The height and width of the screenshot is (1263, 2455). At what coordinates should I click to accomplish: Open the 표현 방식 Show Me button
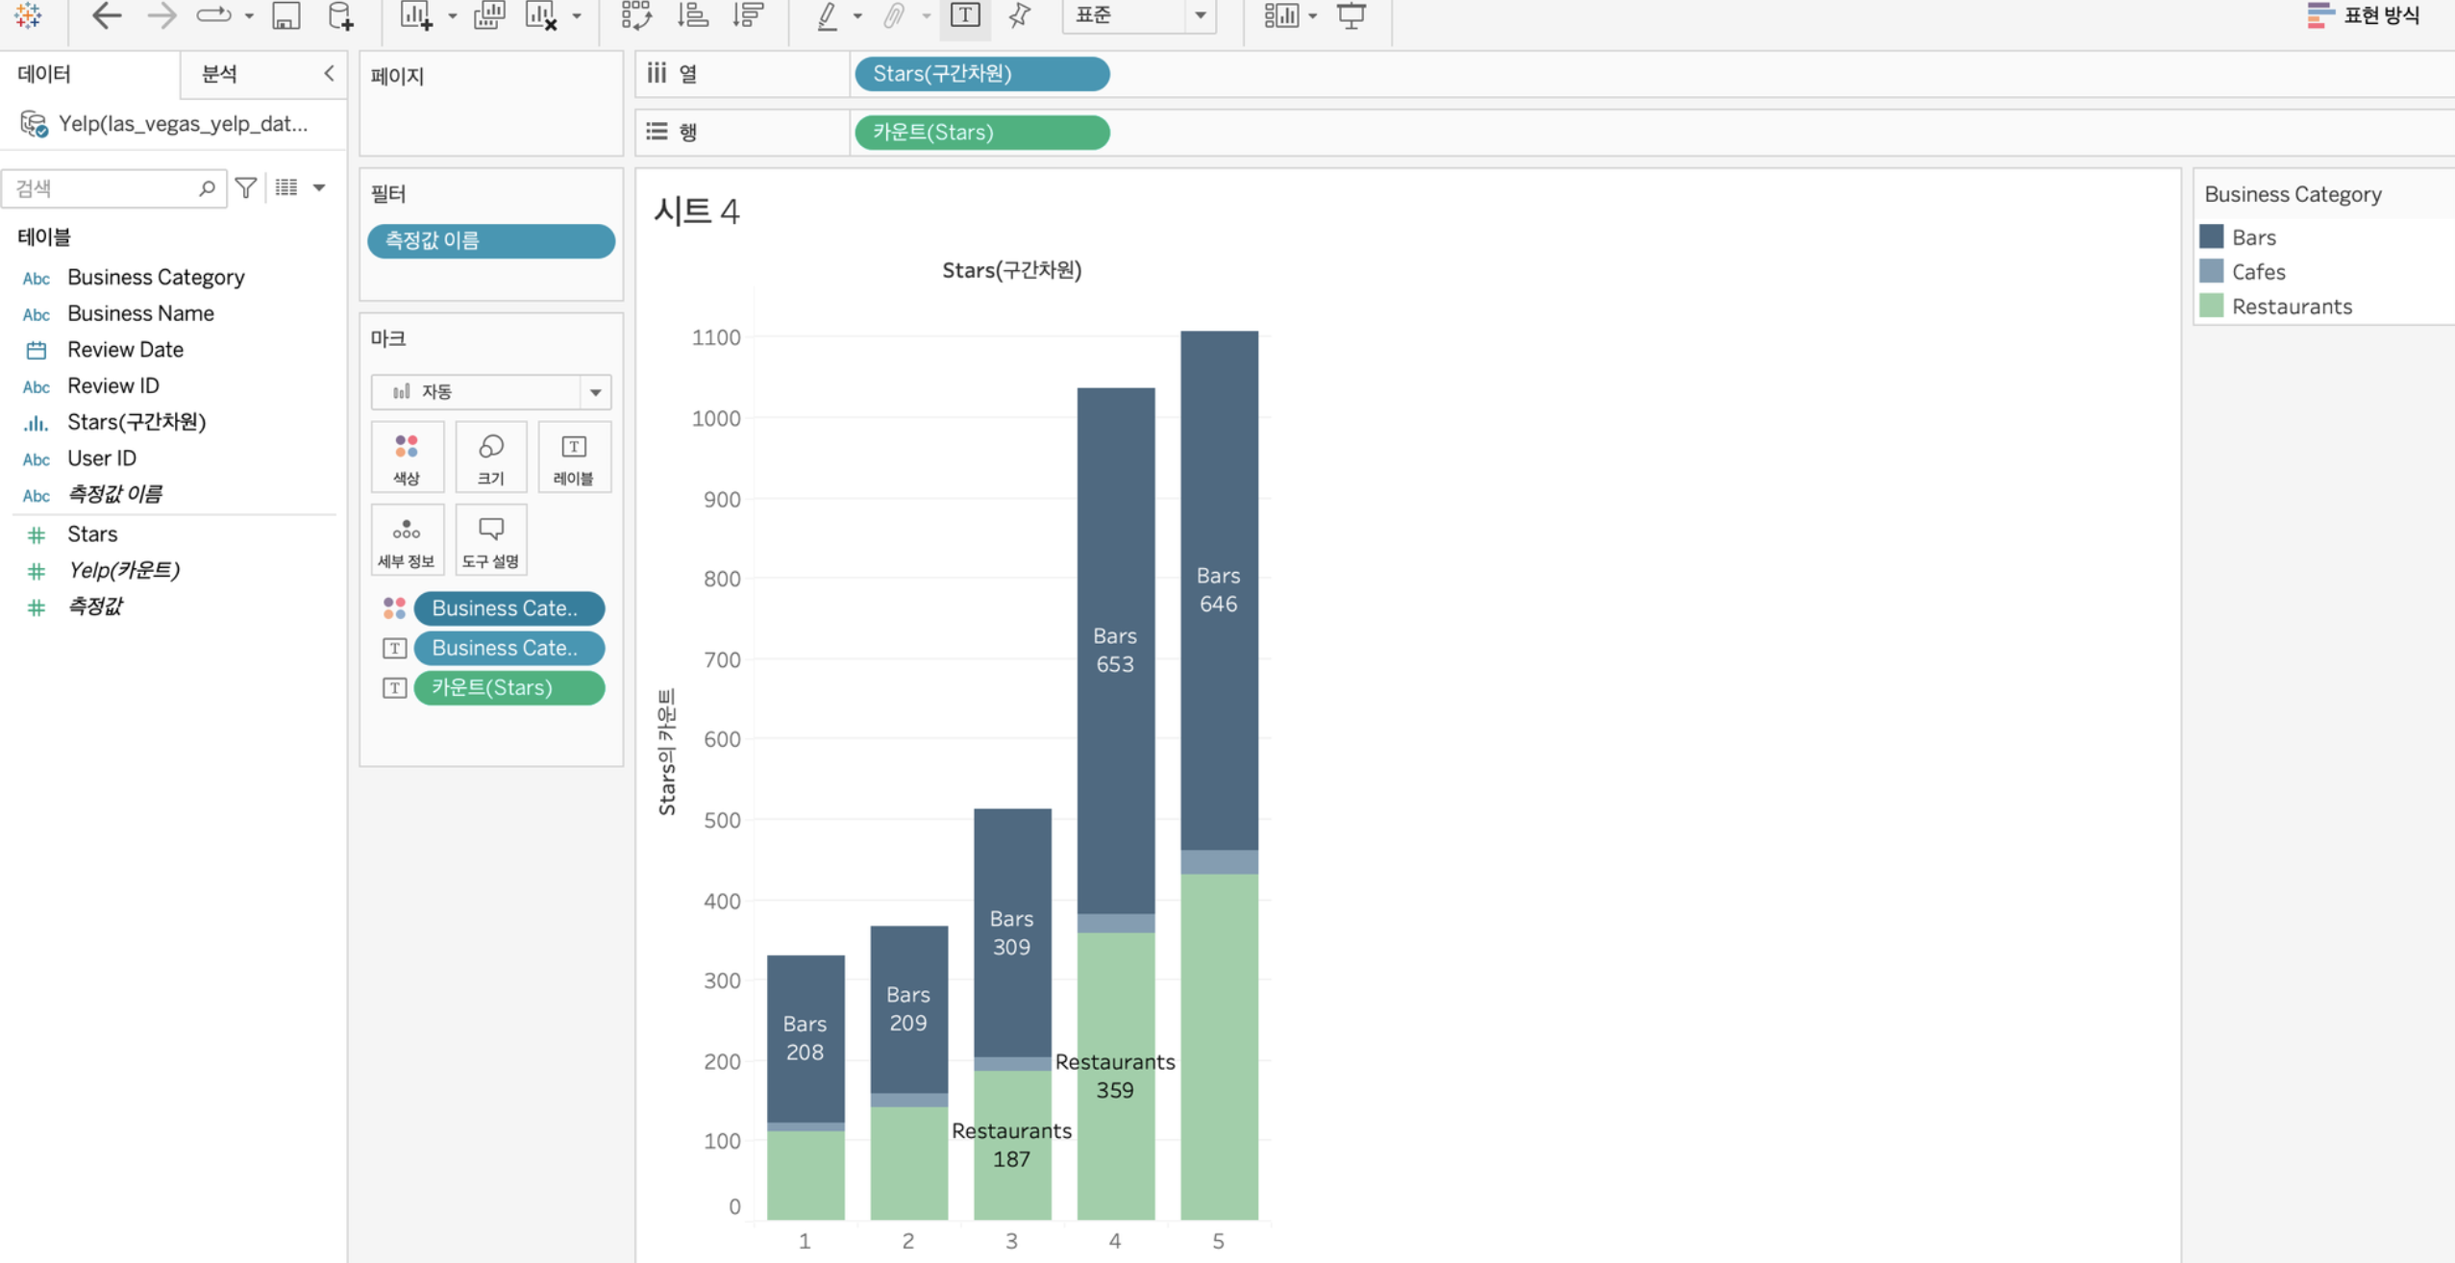pos(2363,15)
